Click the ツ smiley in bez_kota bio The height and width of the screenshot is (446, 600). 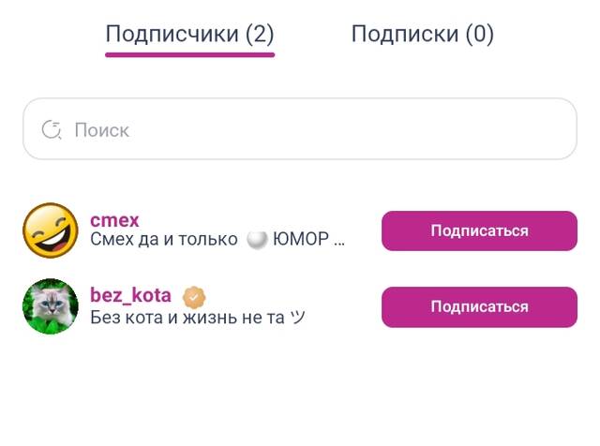(x=297, y=318)
